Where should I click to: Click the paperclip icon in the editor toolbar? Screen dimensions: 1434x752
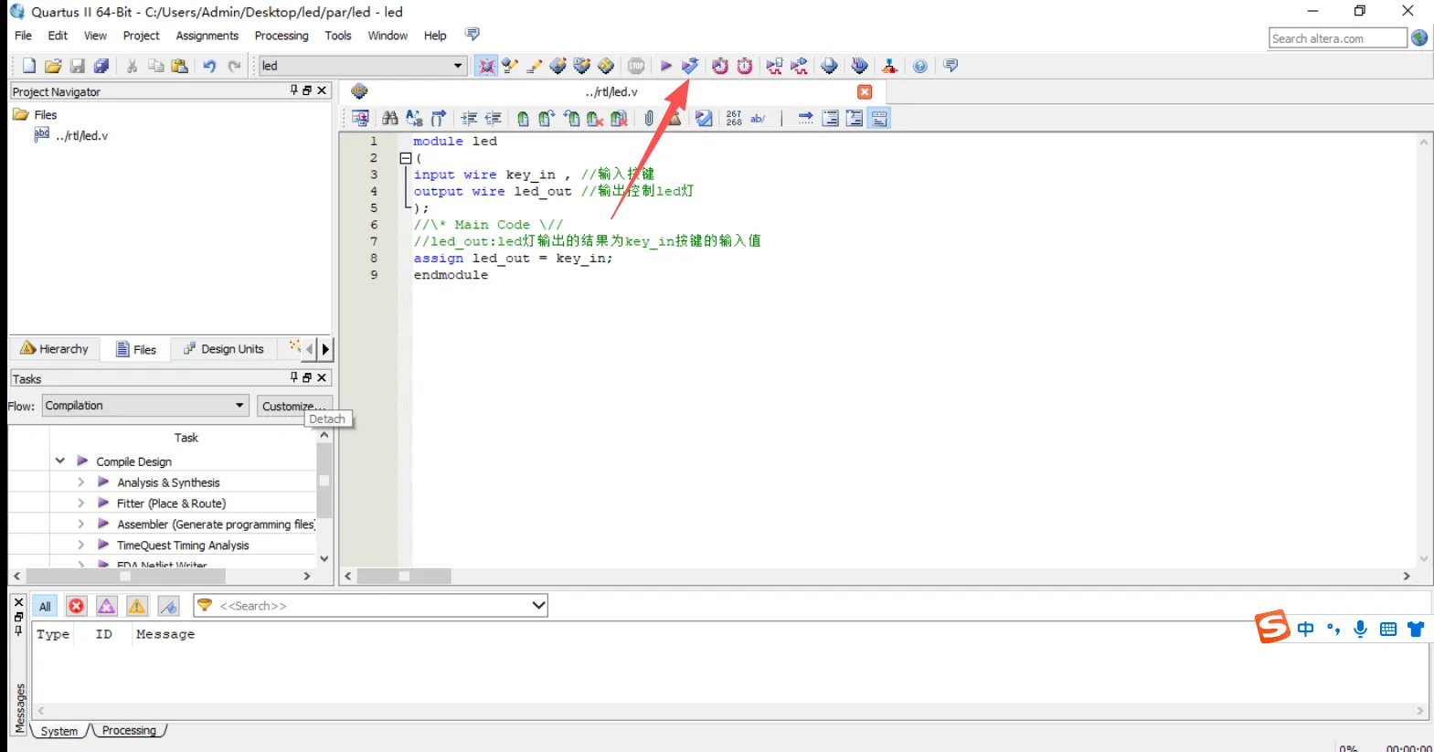tap(649, 118)
